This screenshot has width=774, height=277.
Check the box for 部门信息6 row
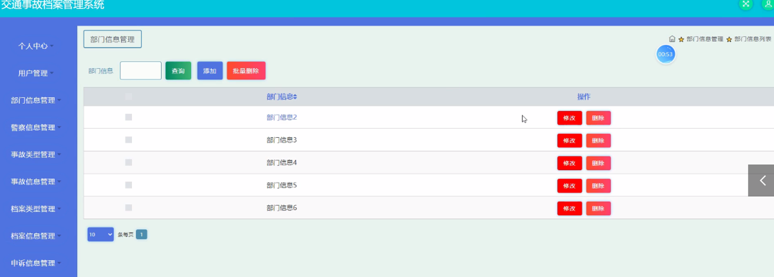129,207
